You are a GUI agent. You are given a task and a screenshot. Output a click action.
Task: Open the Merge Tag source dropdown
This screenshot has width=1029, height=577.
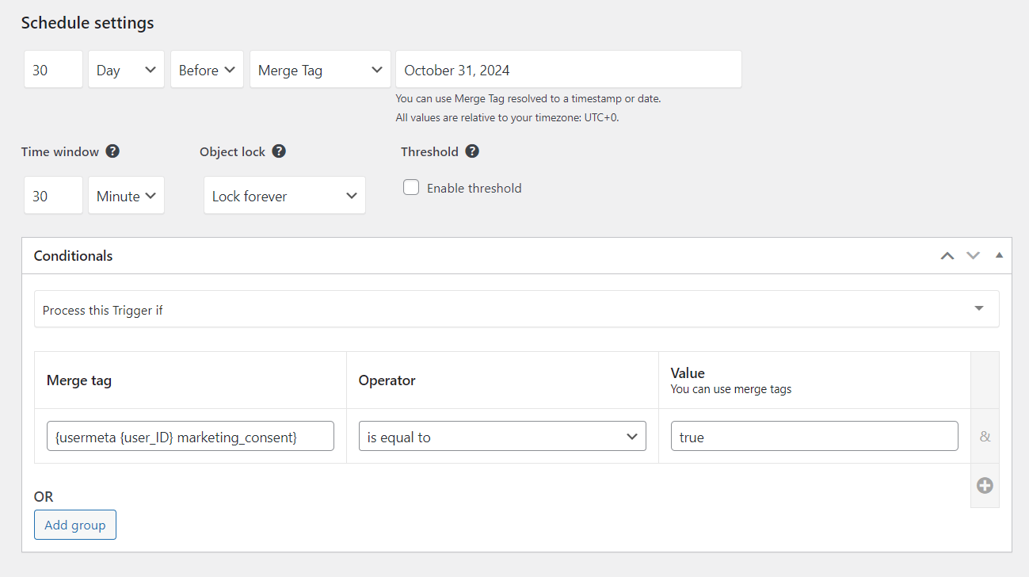tap(320, 70)
